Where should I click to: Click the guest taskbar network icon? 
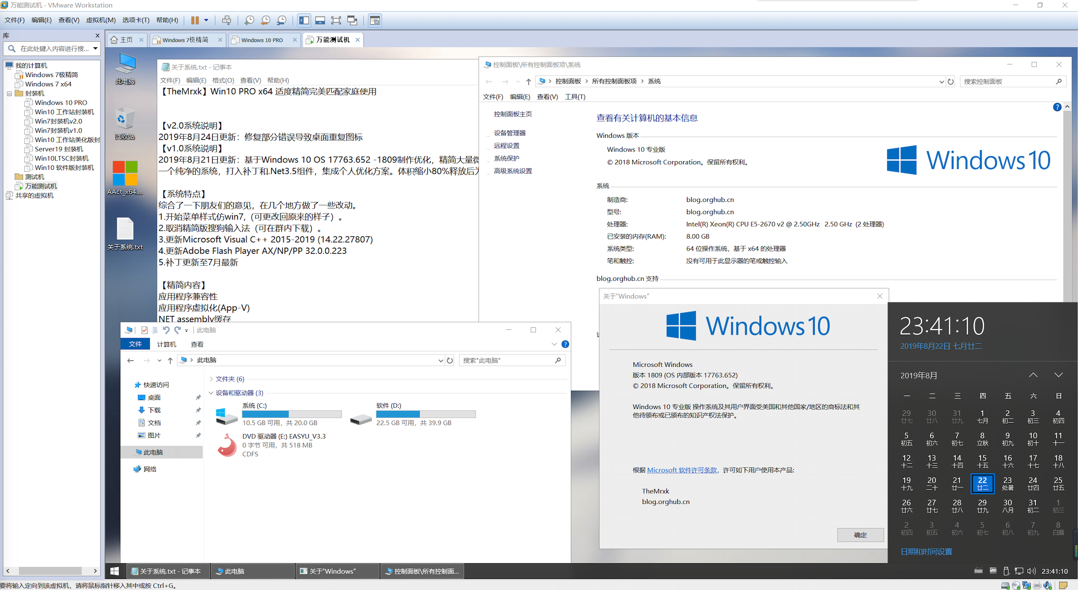tap(1019, 571)
